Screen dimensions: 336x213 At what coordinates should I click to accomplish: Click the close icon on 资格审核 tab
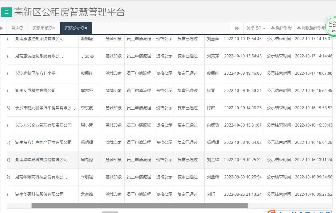tap(53, 27)
